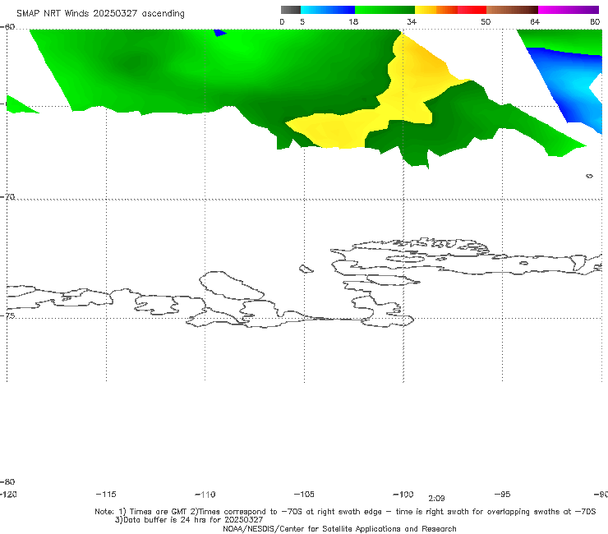Click the yellow-orange segment of the color bar
This screenshot has height=534, width=608.
(x=436, y=10)
